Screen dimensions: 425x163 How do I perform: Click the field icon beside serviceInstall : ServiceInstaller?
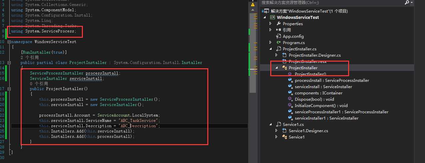[291, 86]
